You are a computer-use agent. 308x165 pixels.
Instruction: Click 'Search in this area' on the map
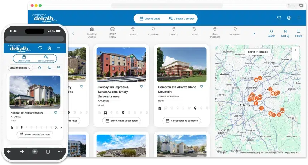(258, 52)
